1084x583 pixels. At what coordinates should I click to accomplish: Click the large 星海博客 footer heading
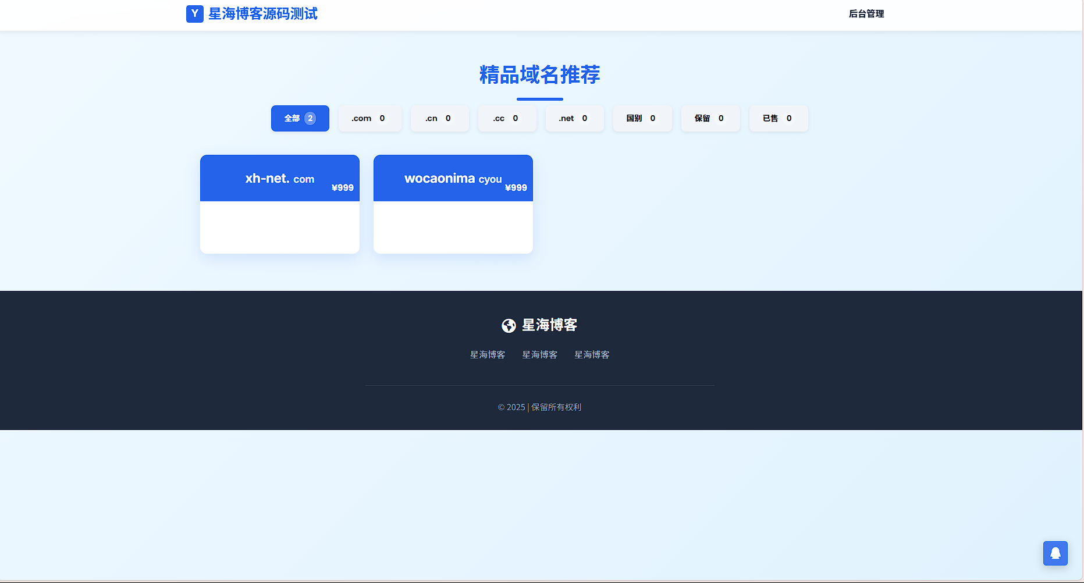(x=549, y=325)
